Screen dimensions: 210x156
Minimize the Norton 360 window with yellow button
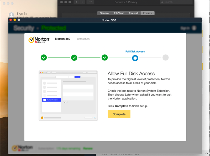tap(15, 20)
